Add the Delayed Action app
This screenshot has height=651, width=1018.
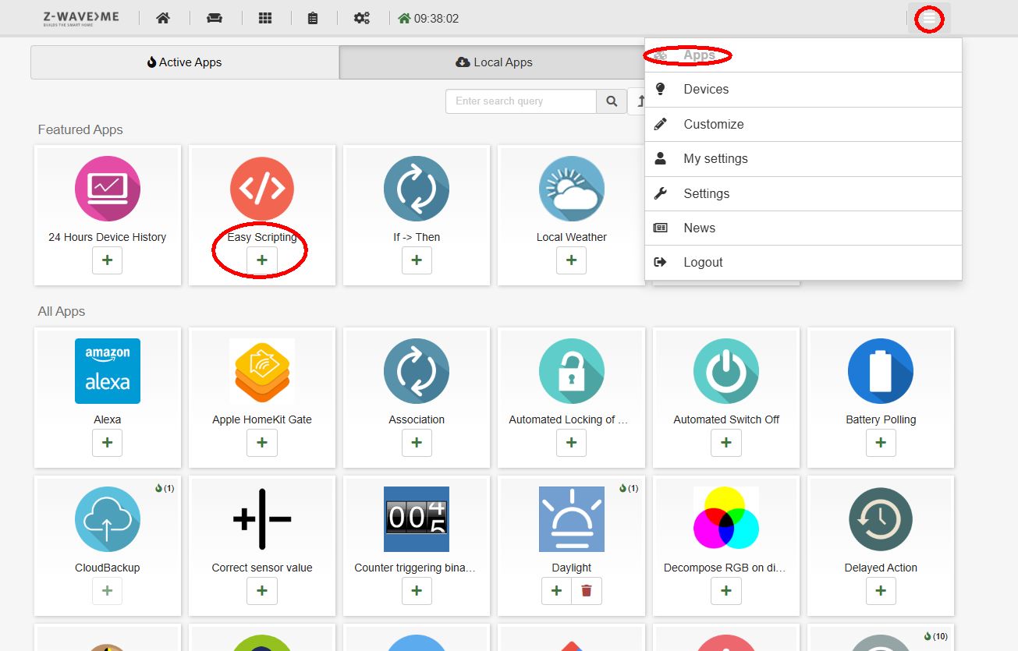pyautogui.click(x=881, y=591)
